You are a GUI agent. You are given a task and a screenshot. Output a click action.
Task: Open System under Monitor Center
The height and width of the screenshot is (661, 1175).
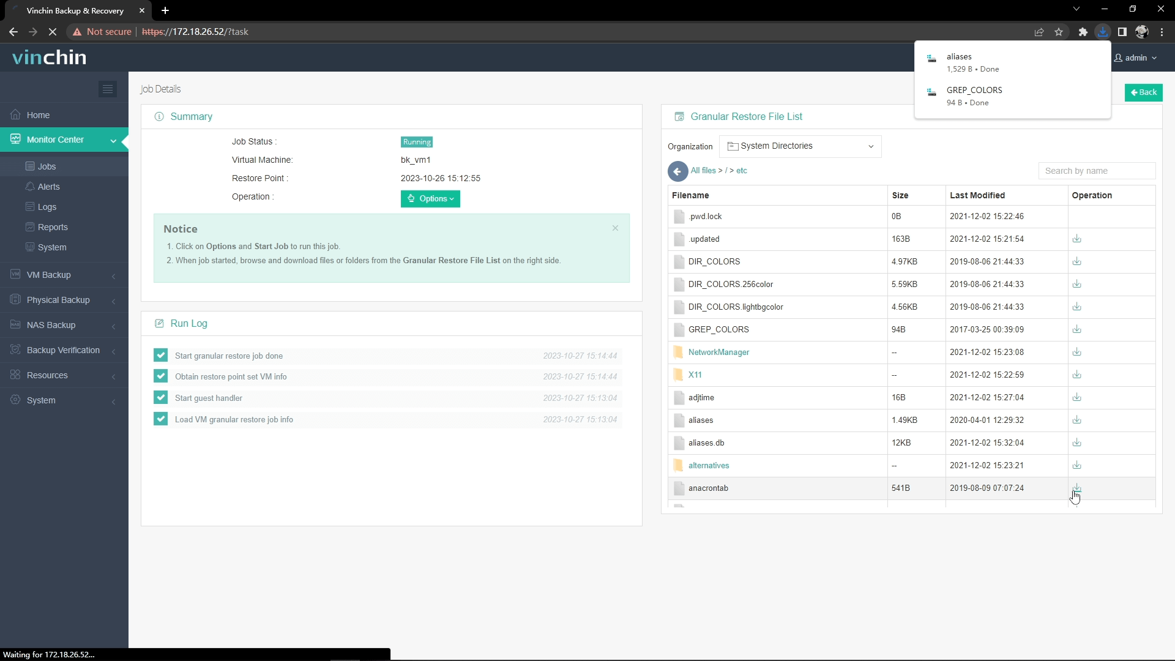click(x=64, y=247)
